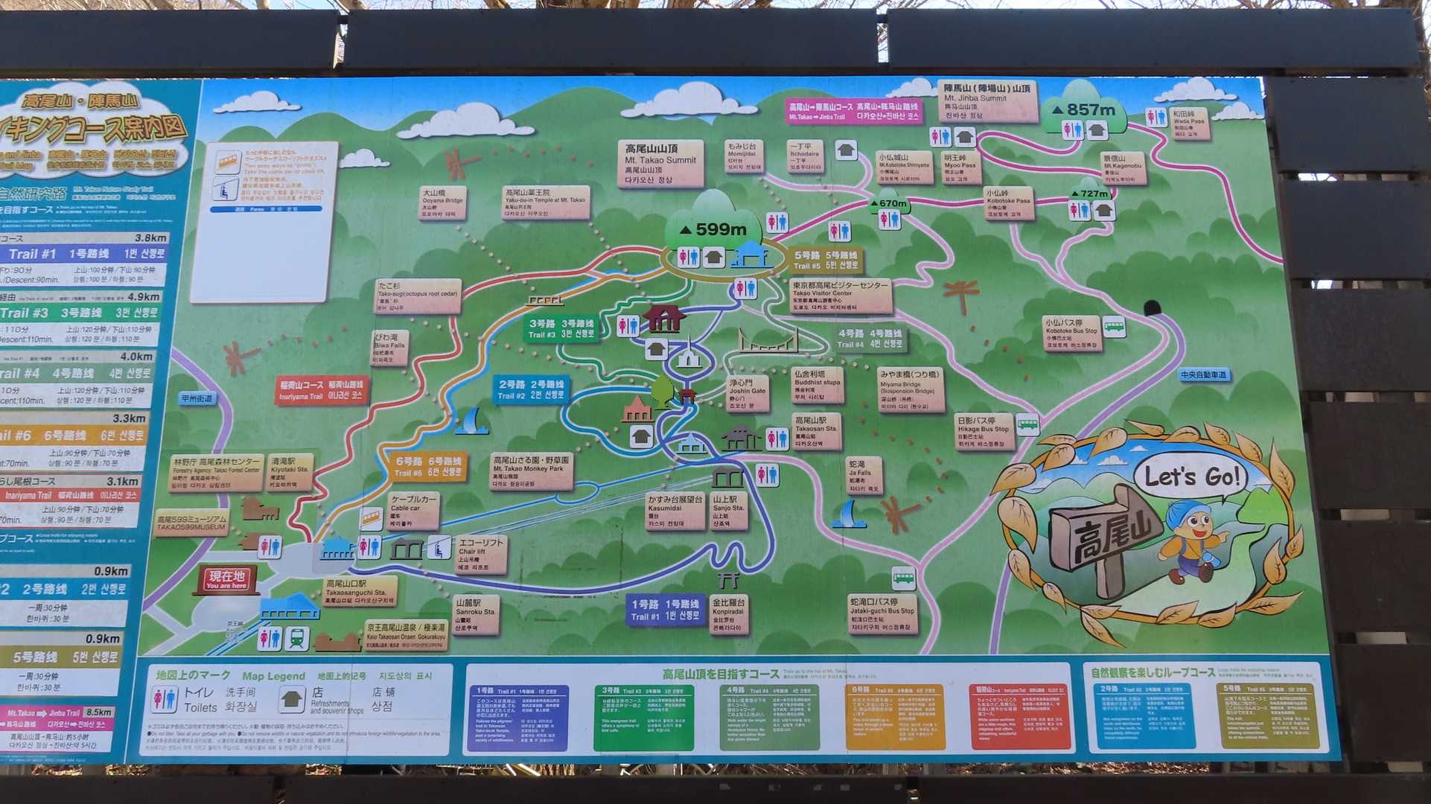Select the green Trail #3 label on map
Screen dimensions: 1431x804
click(561, 329)
